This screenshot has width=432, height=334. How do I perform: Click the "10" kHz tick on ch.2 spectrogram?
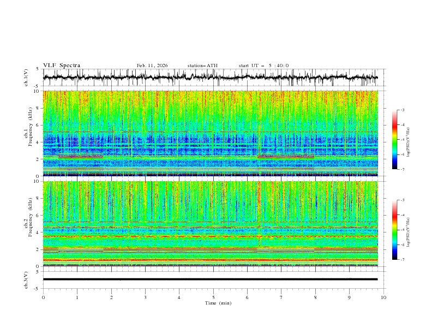[37, 181]
